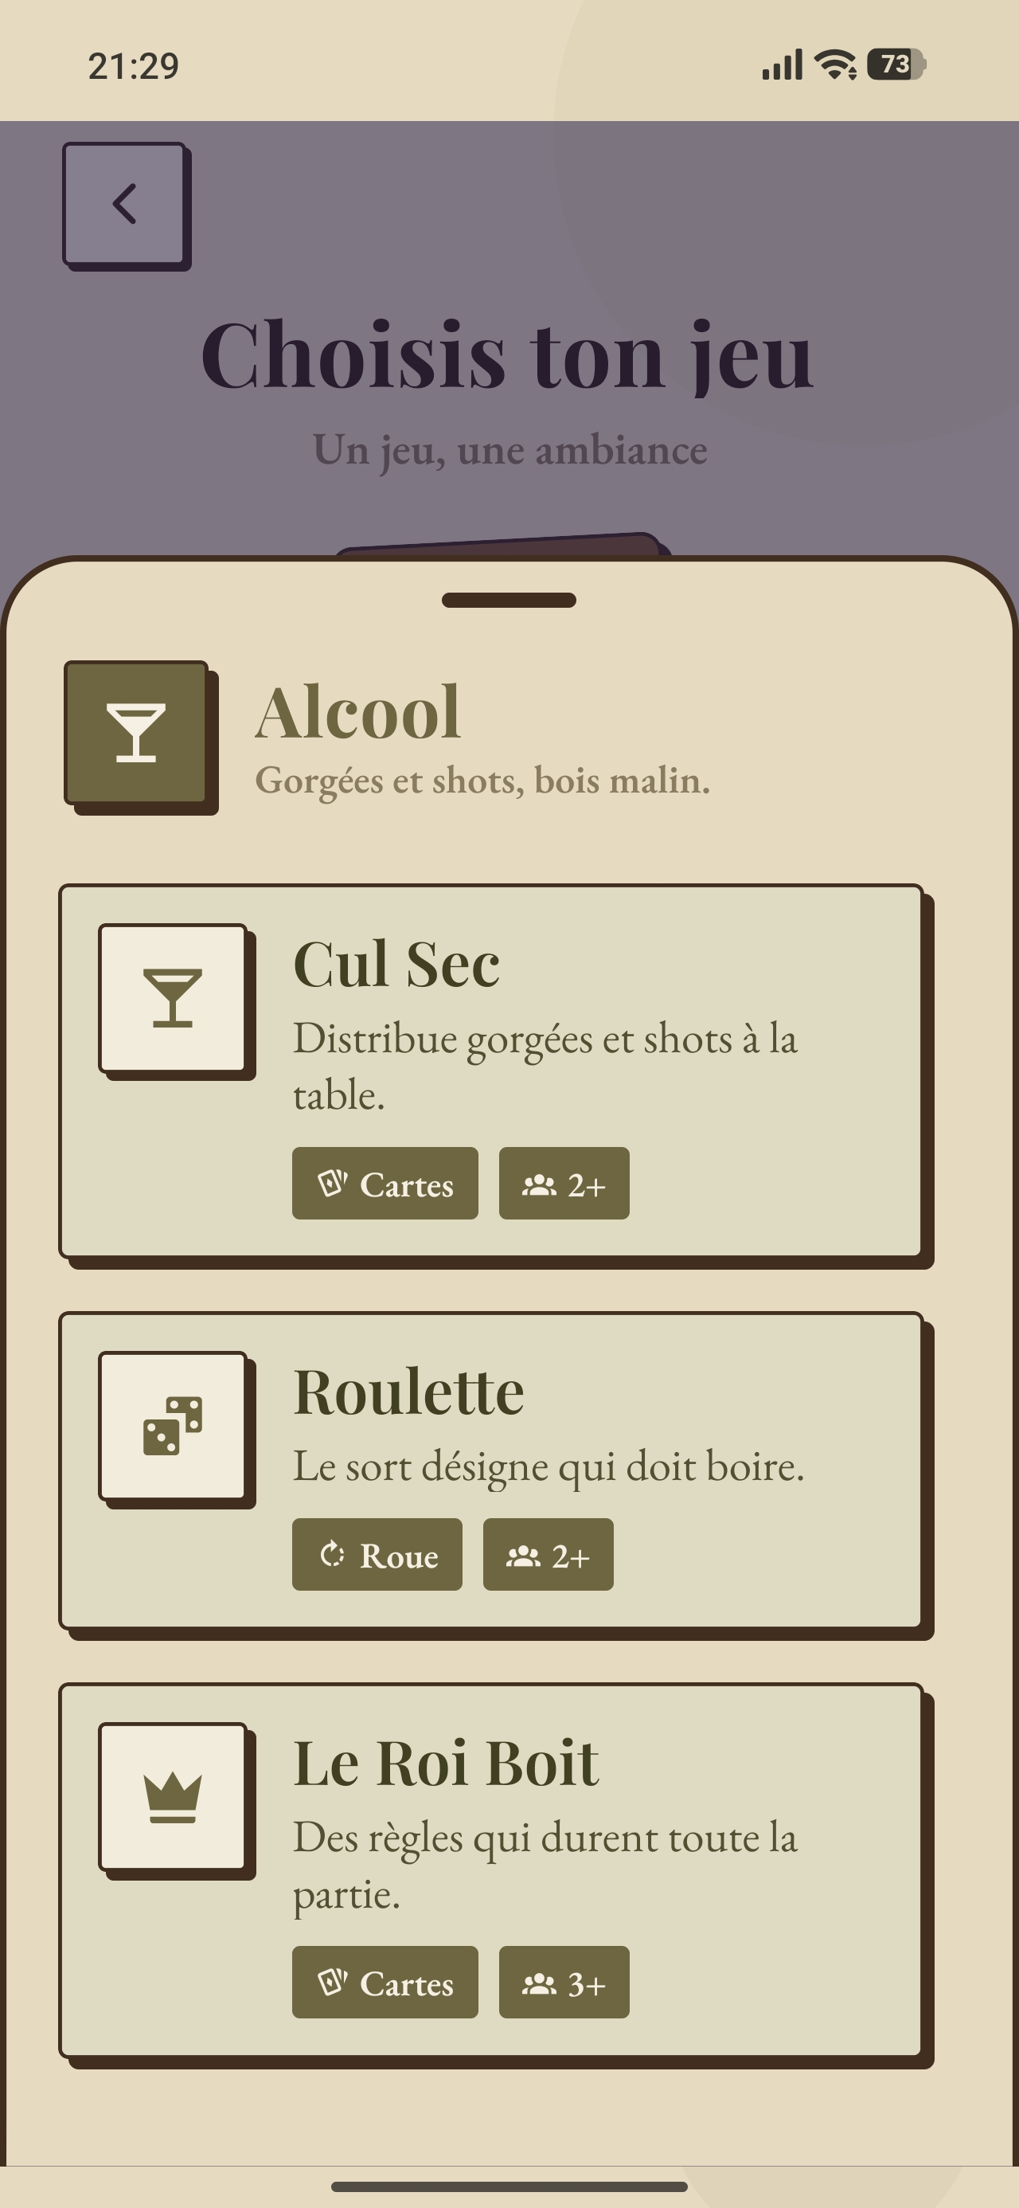Tap the Cartes tag on Cul Sec
Screen dimensions: 1019x2208
[x=385, y=1183]
